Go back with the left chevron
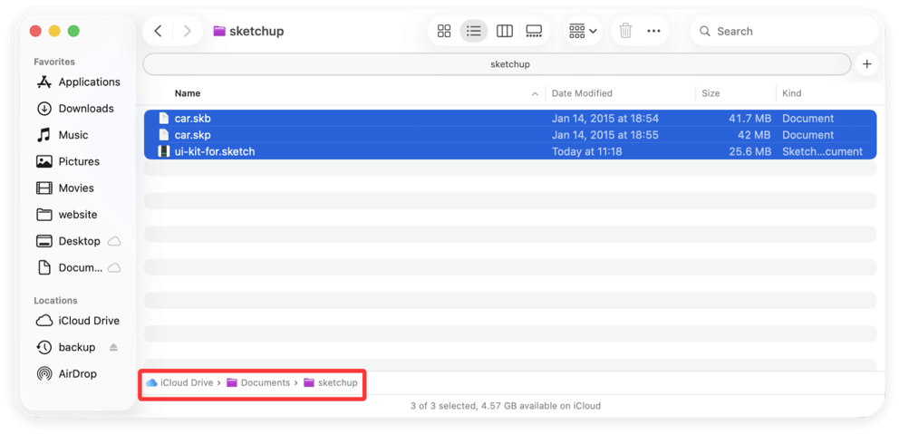The image size is (899, 434). [159, 31]
